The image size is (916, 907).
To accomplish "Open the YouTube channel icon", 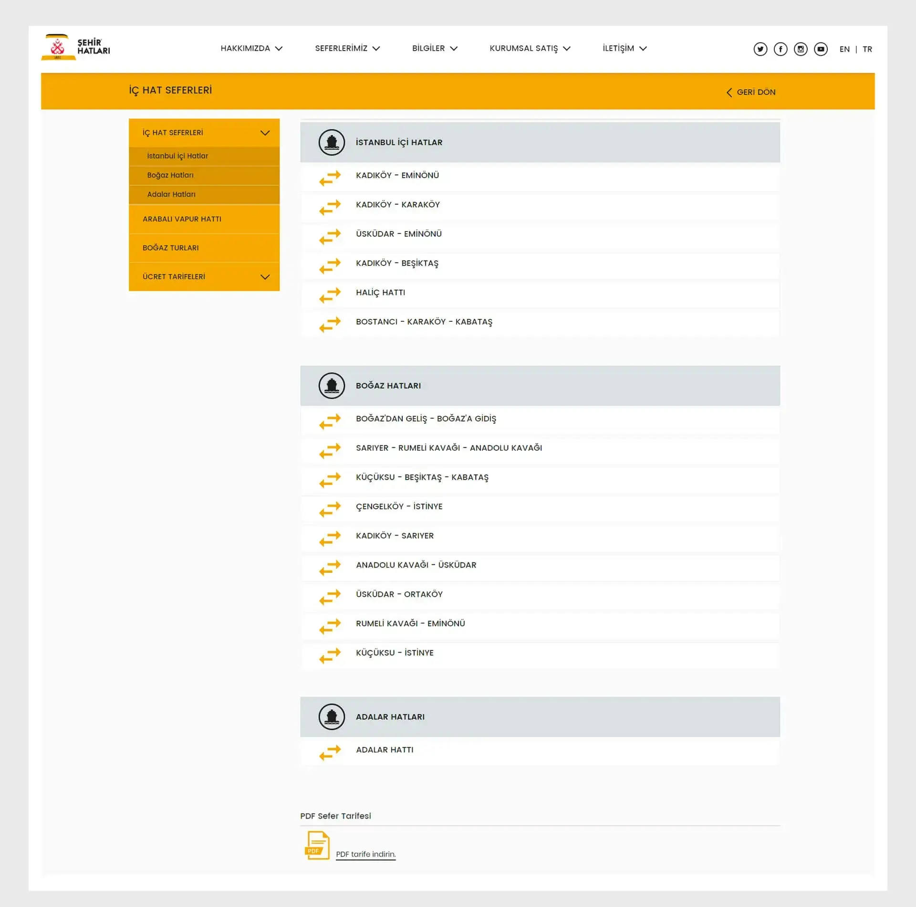I will [821, 49].
